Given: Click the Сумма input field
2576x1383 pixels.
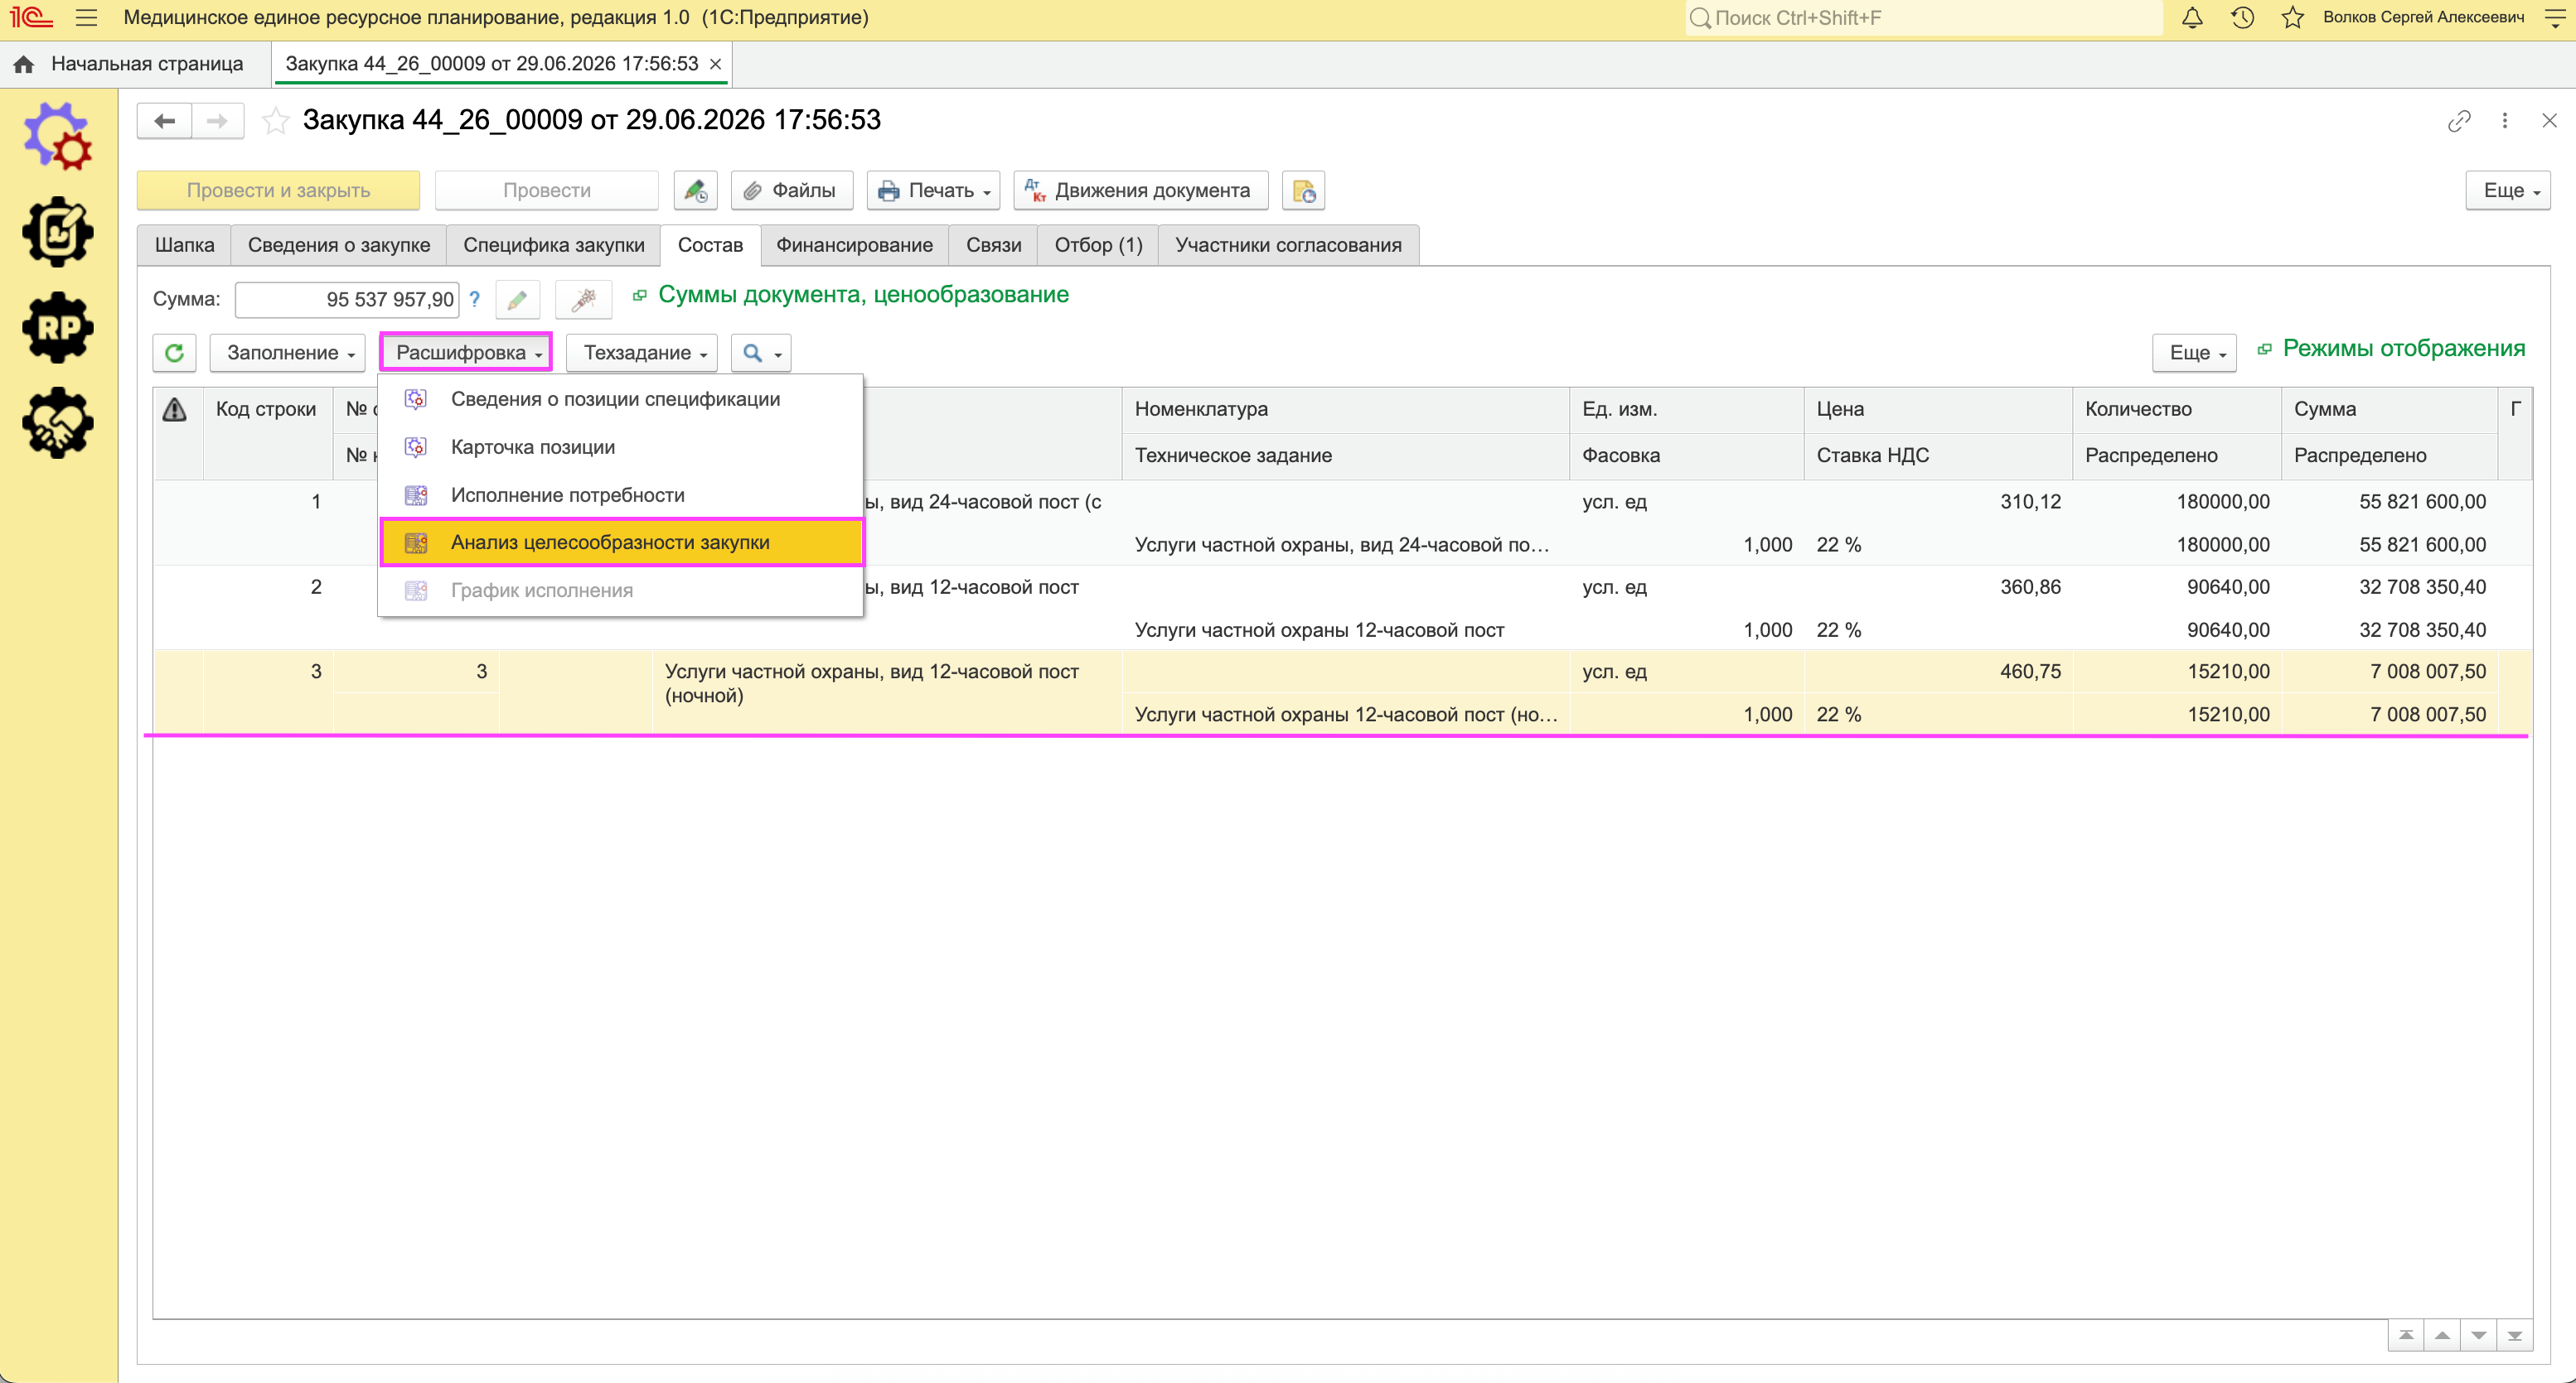Looking at the screenshot, I should tap(347, 299).
